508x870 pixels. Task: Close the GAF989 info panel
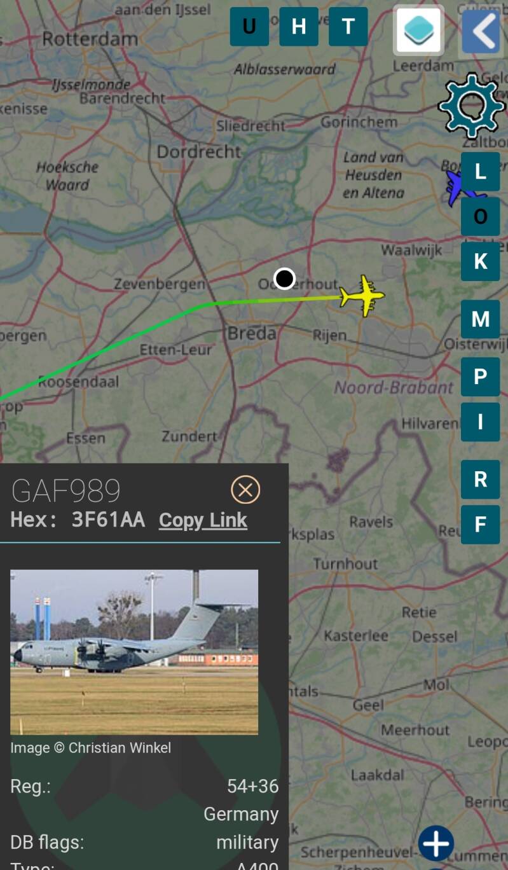click(x=245, y=490)
